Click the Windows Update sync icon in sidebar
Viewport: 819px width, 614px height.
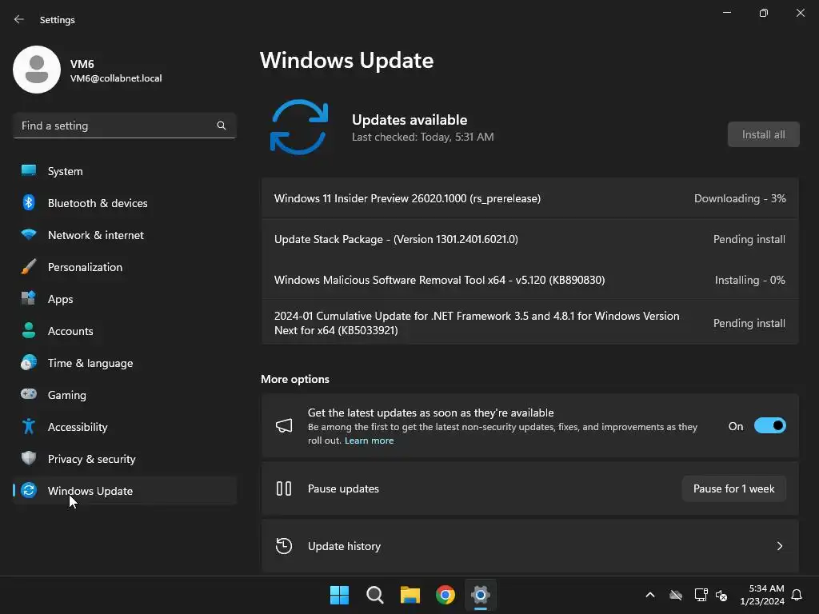click(x=29, y=490)
